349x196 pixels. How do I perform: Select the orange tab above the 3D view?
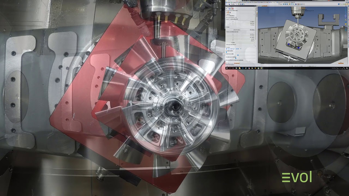[265, 6]
